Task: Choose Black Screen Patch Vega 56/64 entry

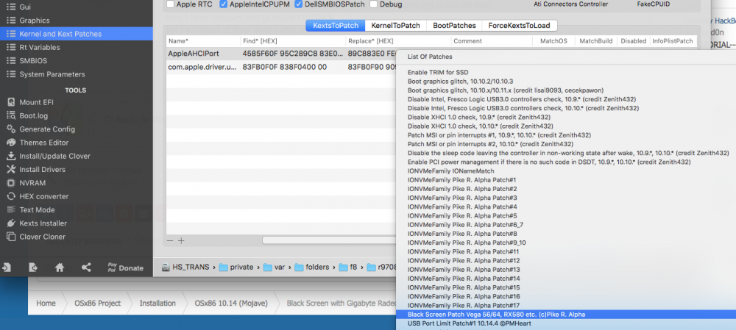Action: pyautogui.click(x=565, y=315)
